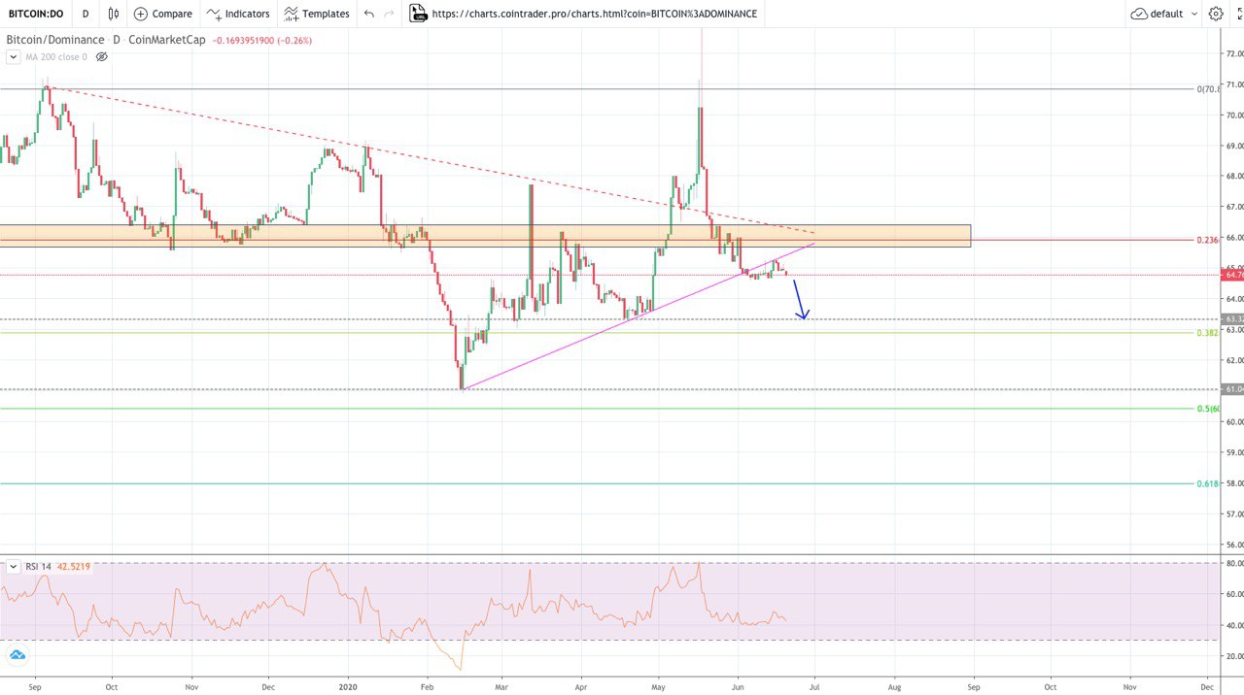Click the Bitcoin/Dominance chart title
Screen dimensions: 1244x695
(x=55, y=40)
